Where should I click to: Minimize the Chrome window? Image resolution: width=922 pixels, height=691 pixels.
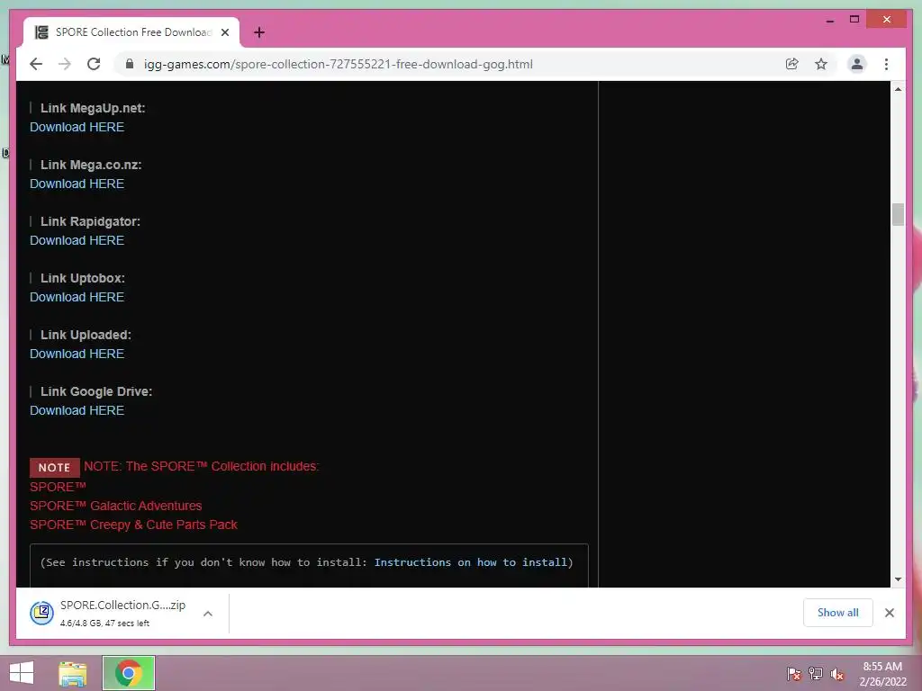click(x=829, y=20)
